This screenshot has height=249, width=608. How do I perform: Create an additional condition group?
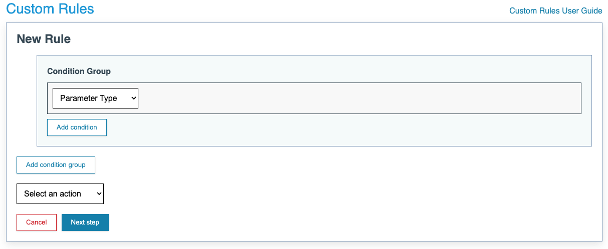point(56,165)
